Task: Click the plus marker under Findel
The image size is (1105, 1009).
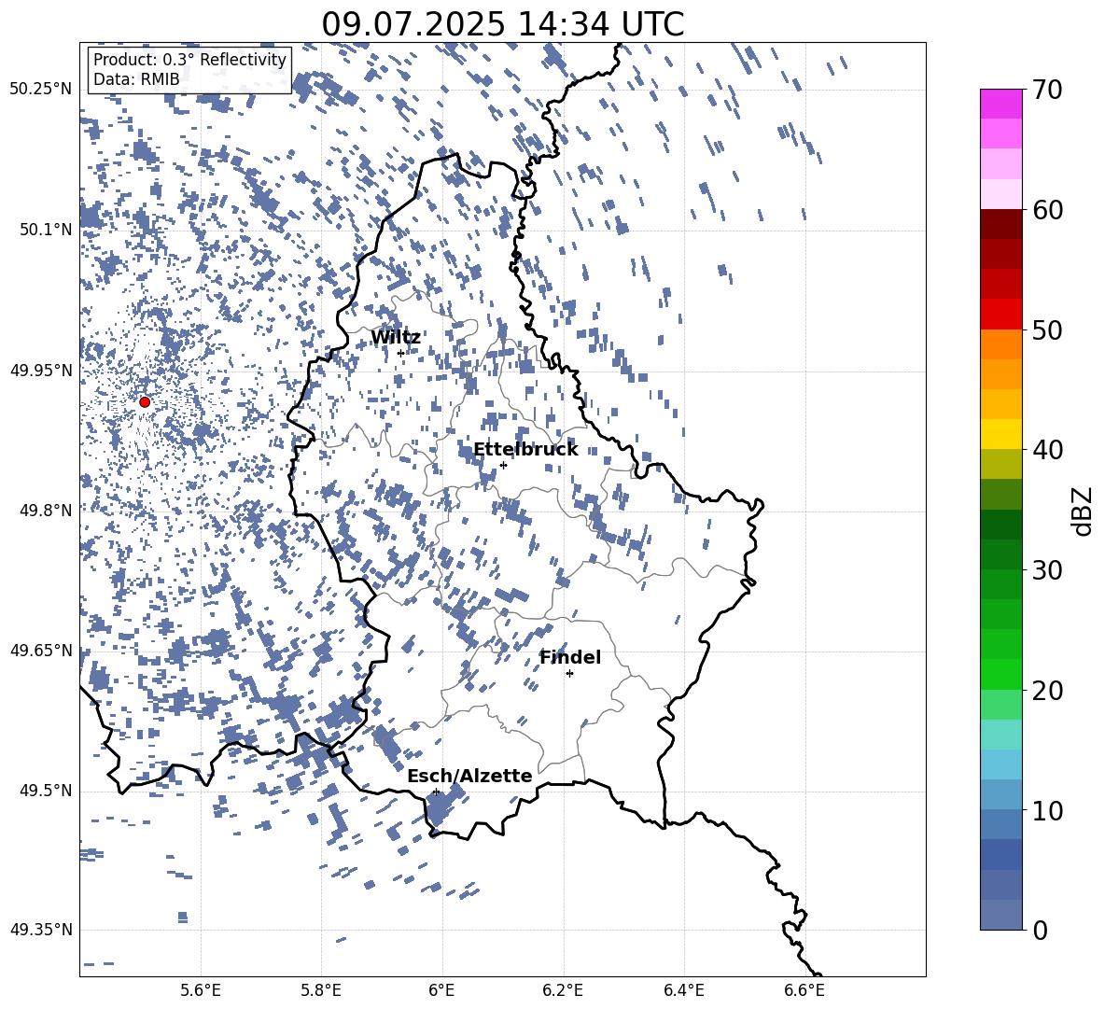Action: (569, 674)
